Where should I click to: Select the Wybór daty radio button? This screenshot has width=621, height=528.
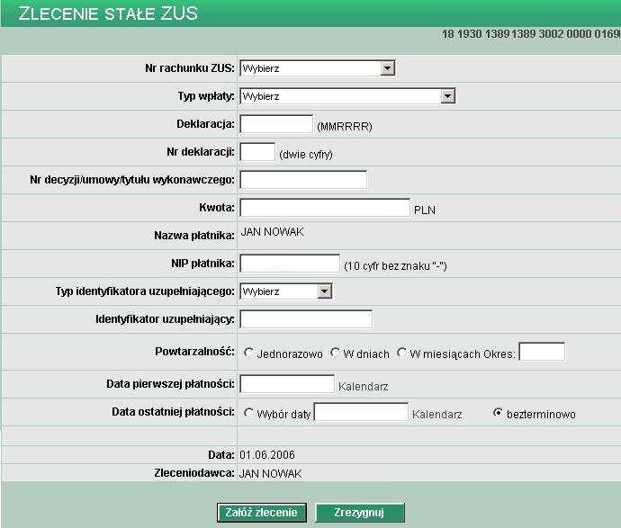[x=248, y=413]
